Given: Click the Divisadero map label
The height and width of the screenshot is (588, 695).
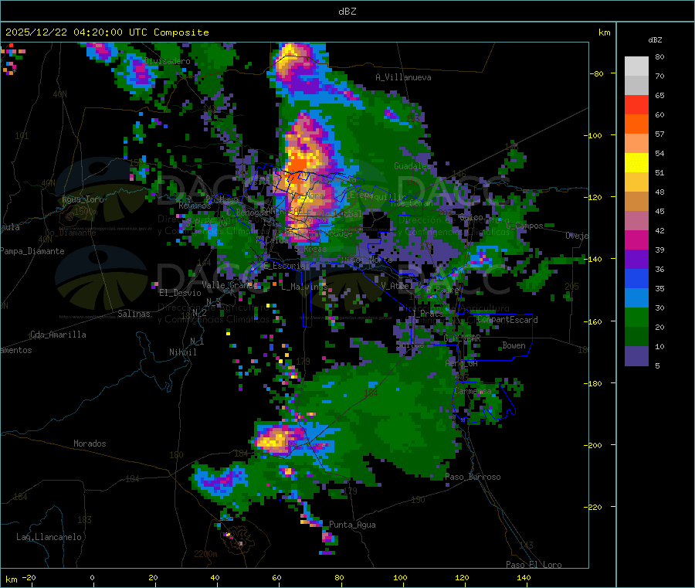Looking at the screenshot, I should click(x=167, y=61).
